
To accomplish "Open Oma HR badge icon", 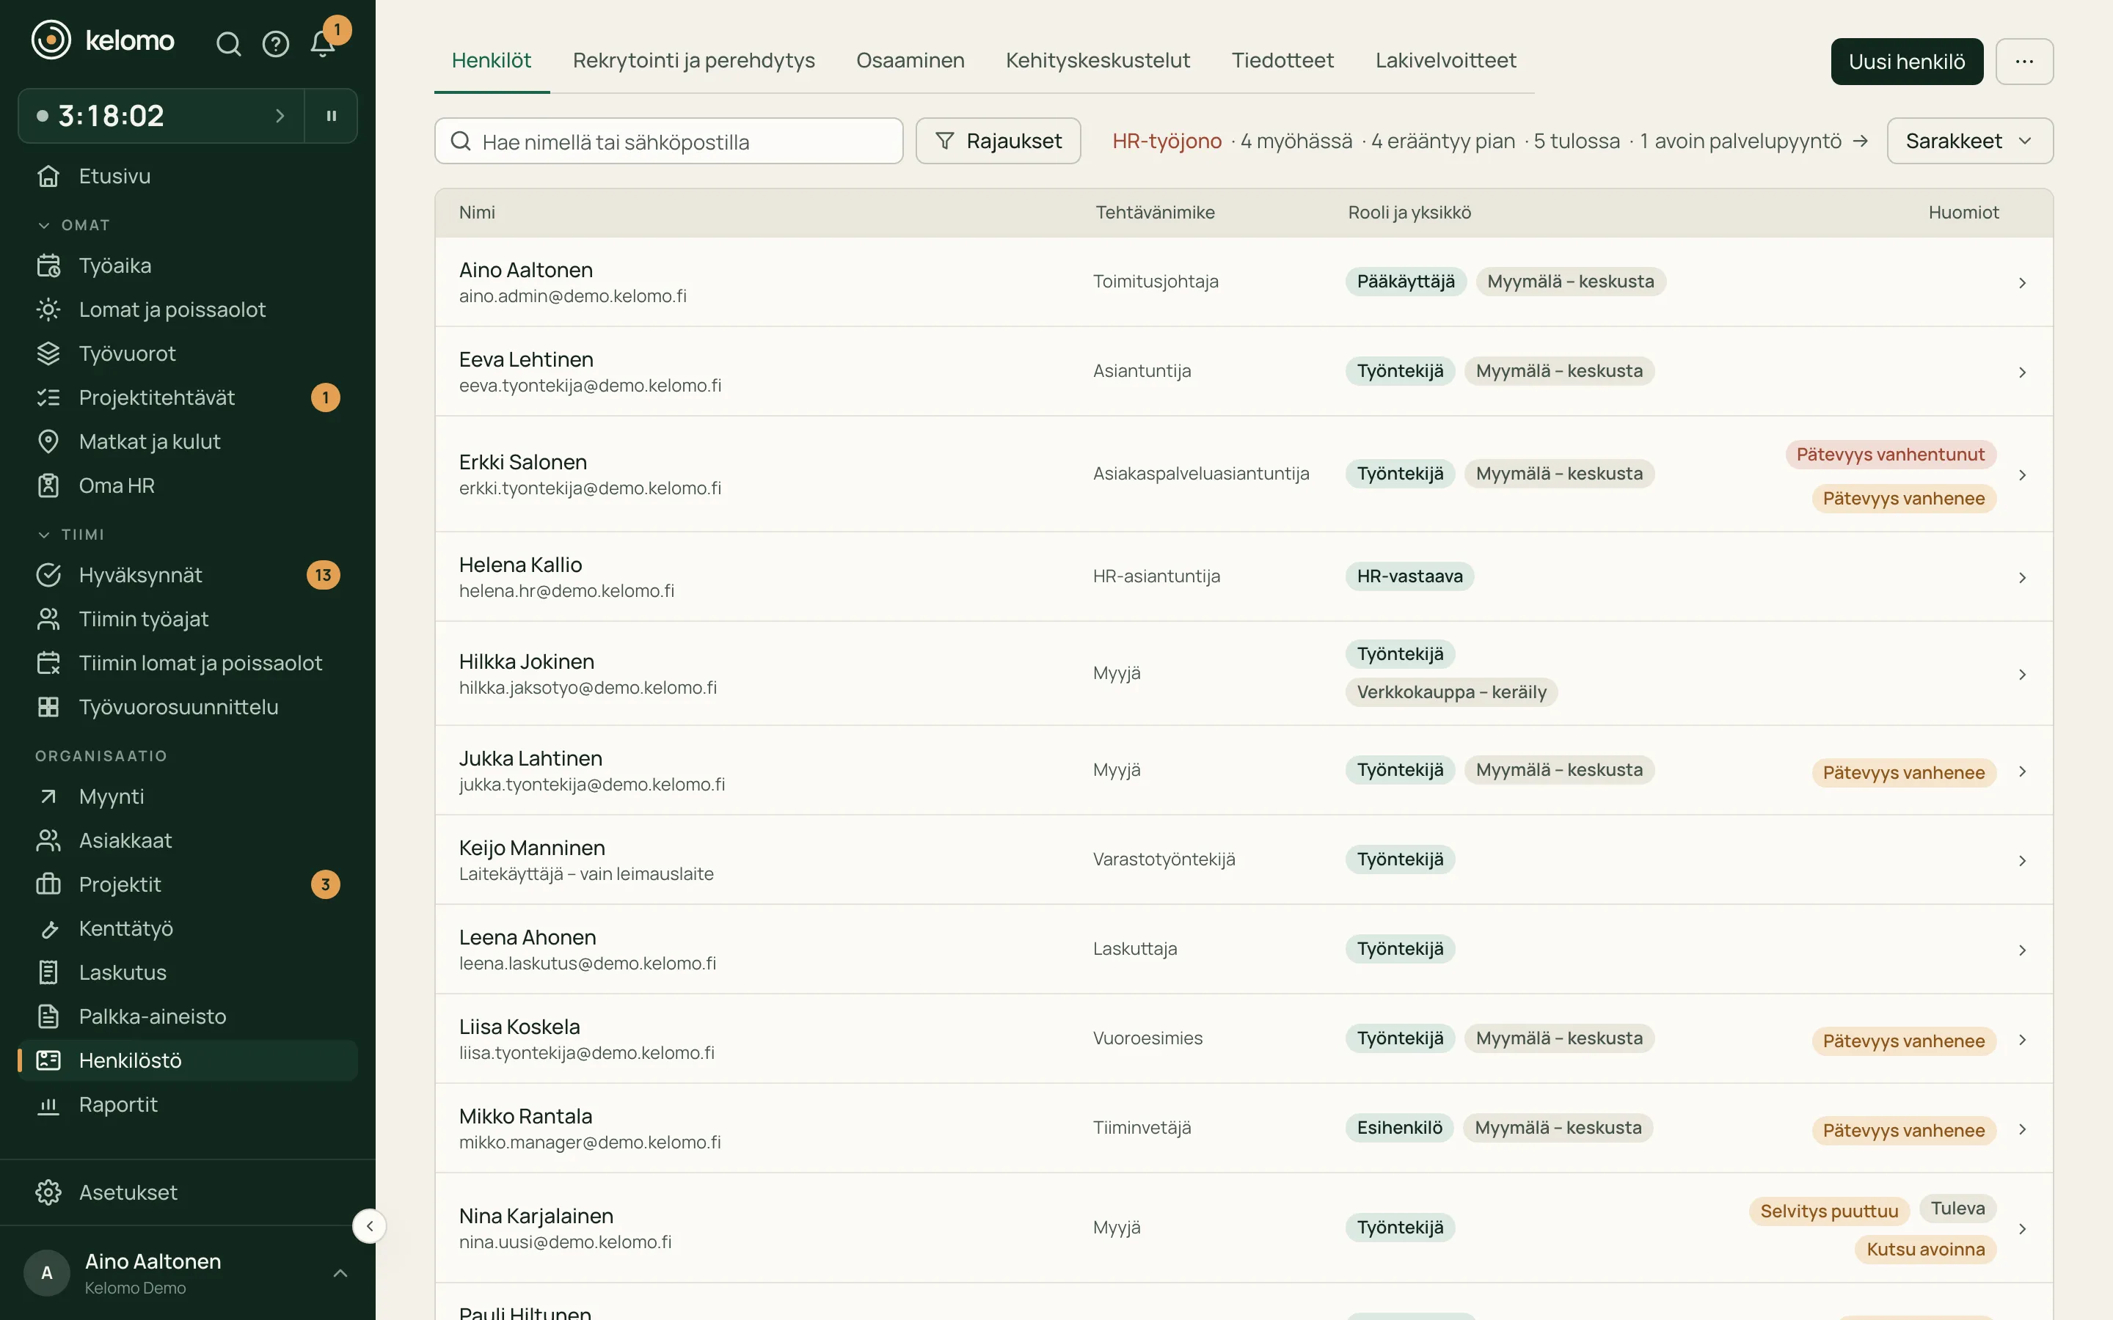I will click(48, 485).
